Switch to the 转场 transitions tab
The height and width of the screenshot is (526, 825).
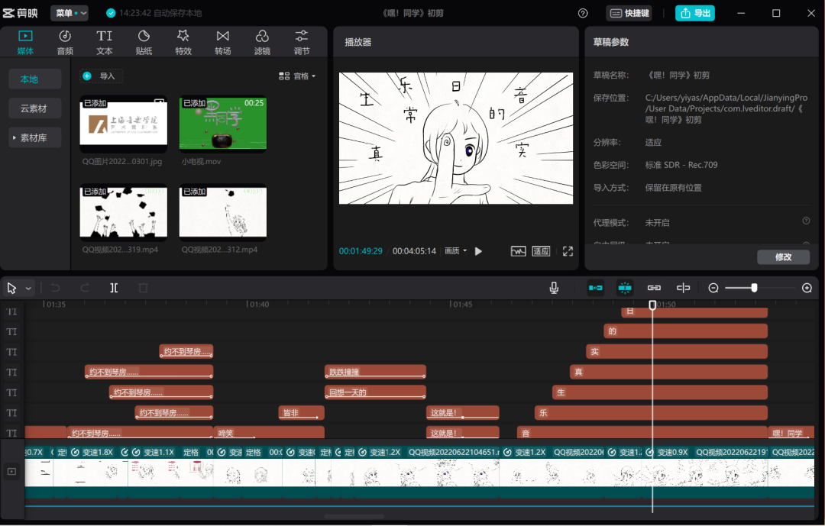tap(223, 43)
